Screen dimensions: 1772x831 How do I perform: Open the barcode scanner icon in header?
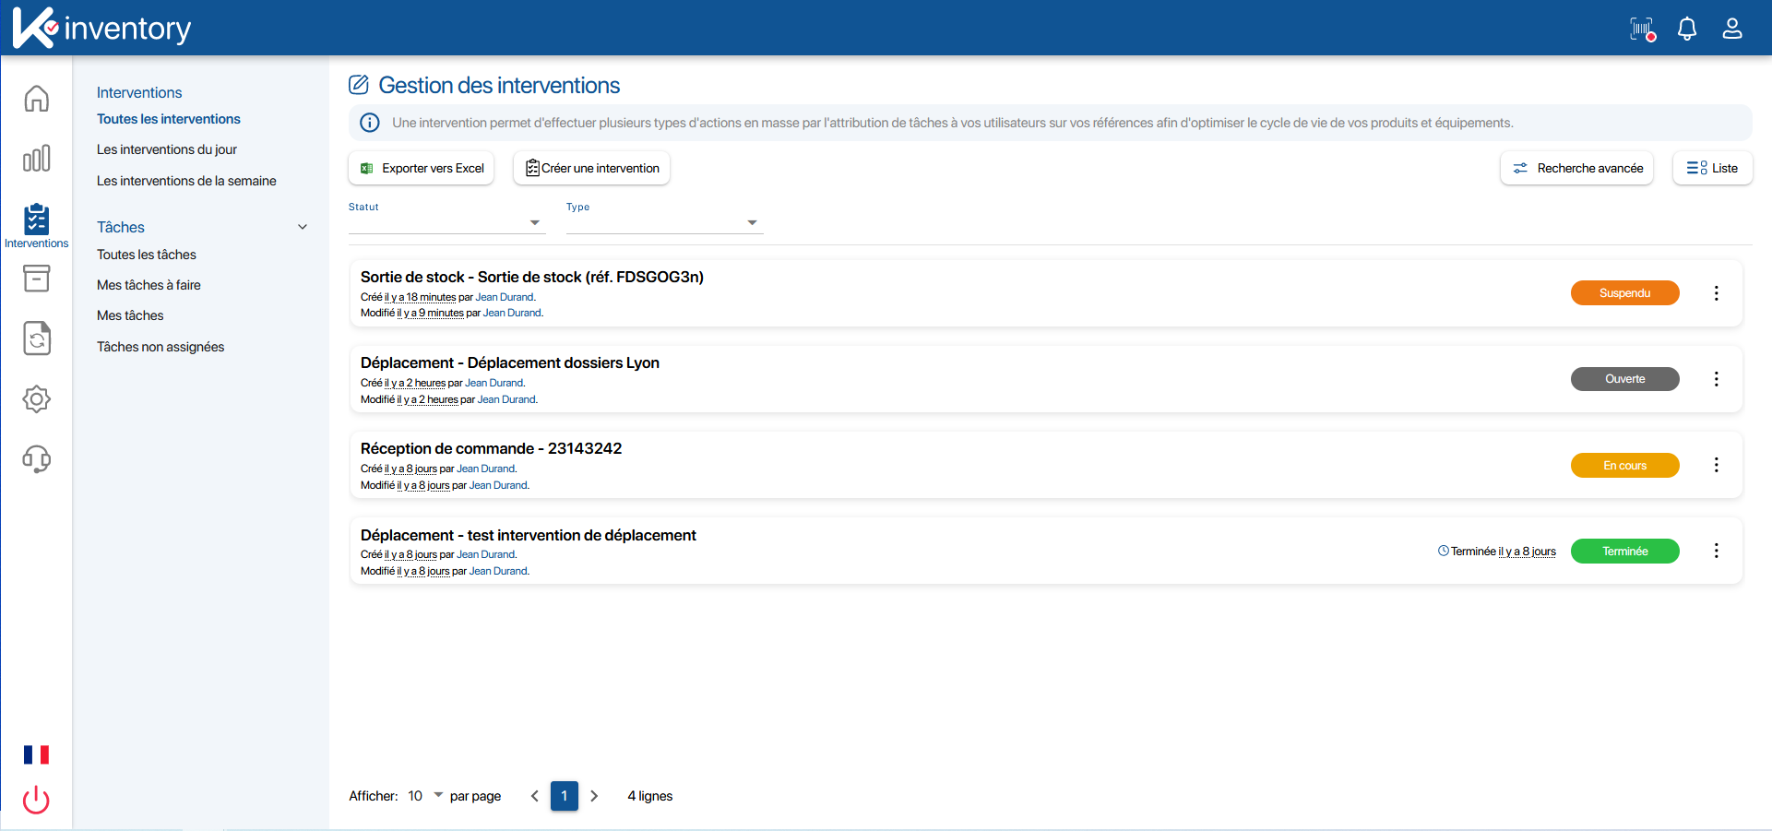1642,29
